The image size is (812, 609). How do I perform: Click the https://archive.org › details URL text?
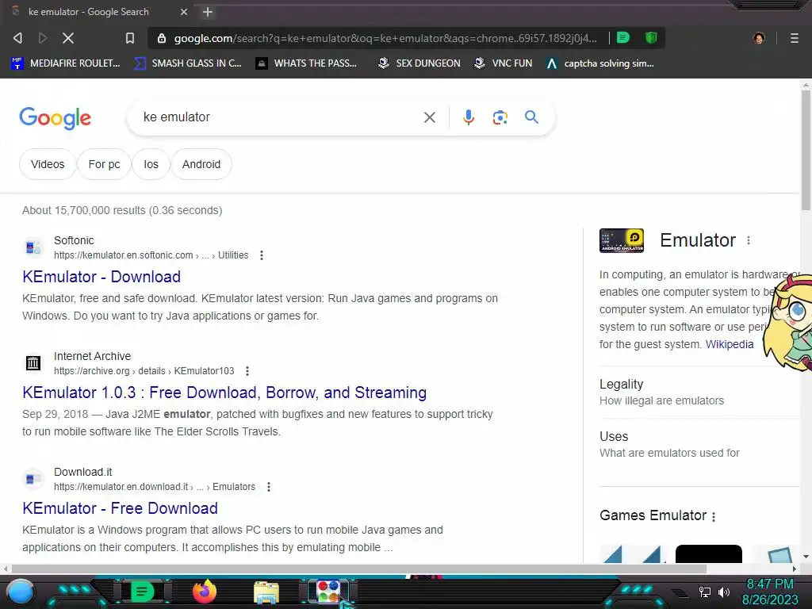click(109, 371)
